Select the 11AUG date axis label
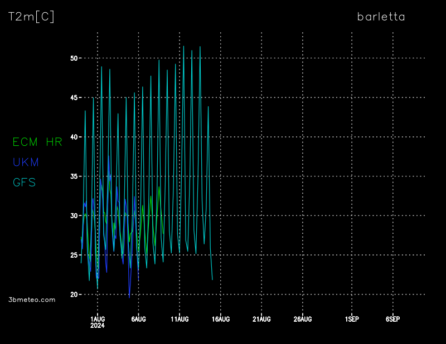Image resolution: width=446 pixels, height=344 pixels. click(180, 319)
